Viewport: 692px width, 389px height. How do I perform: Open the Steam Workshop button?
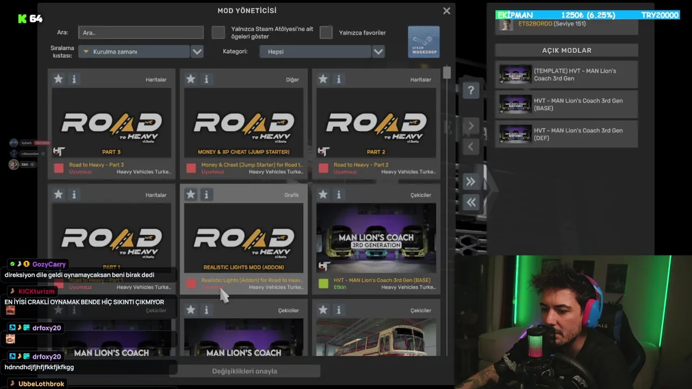(x=423, y=42)
